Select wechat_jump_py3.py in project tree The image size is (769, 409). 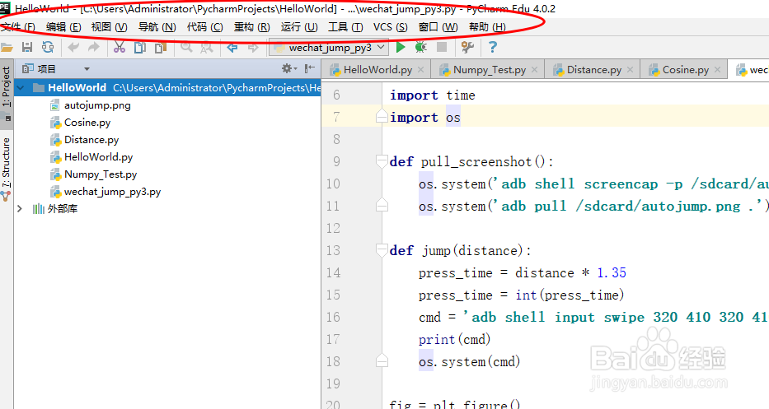112,192
